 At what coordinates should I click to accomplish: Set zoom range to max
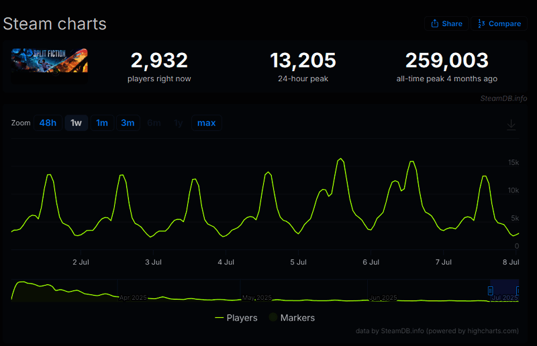click(x=206, y=123)
